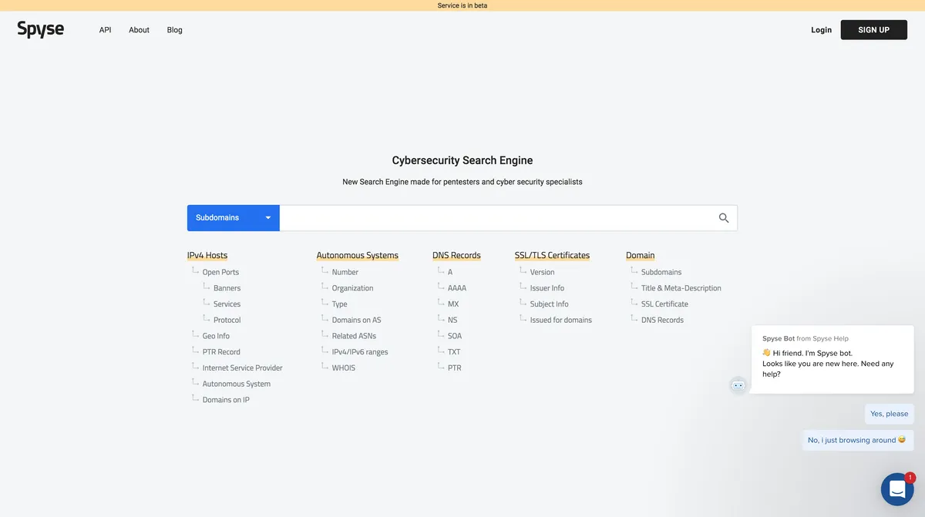Select Title & Meta-Description item
Image resolution: width=925 pixels, height=517 pixels.
click(x=681, y=288)
